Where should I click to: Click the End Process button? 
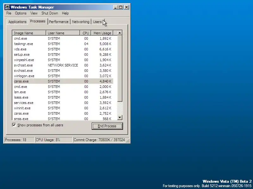(x=107, y=126)
